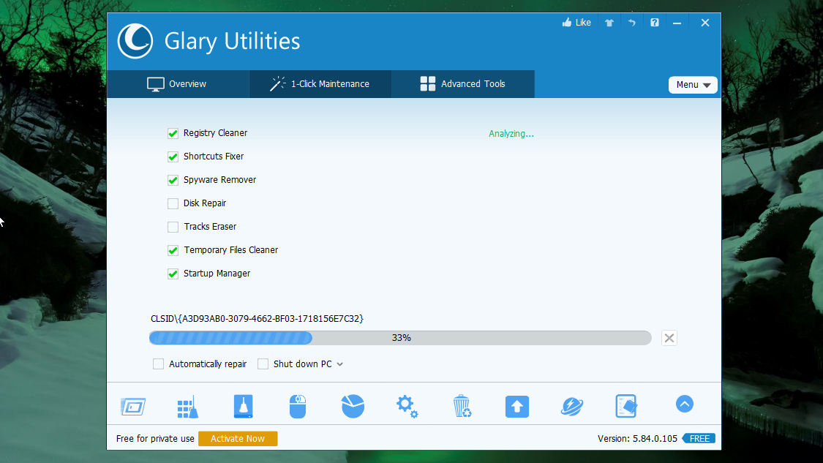
Task: Click the Free for private use text
Action: 155,438
